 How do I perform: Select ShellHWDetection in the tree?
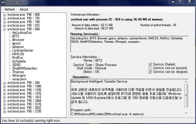[x=25, y=69]
